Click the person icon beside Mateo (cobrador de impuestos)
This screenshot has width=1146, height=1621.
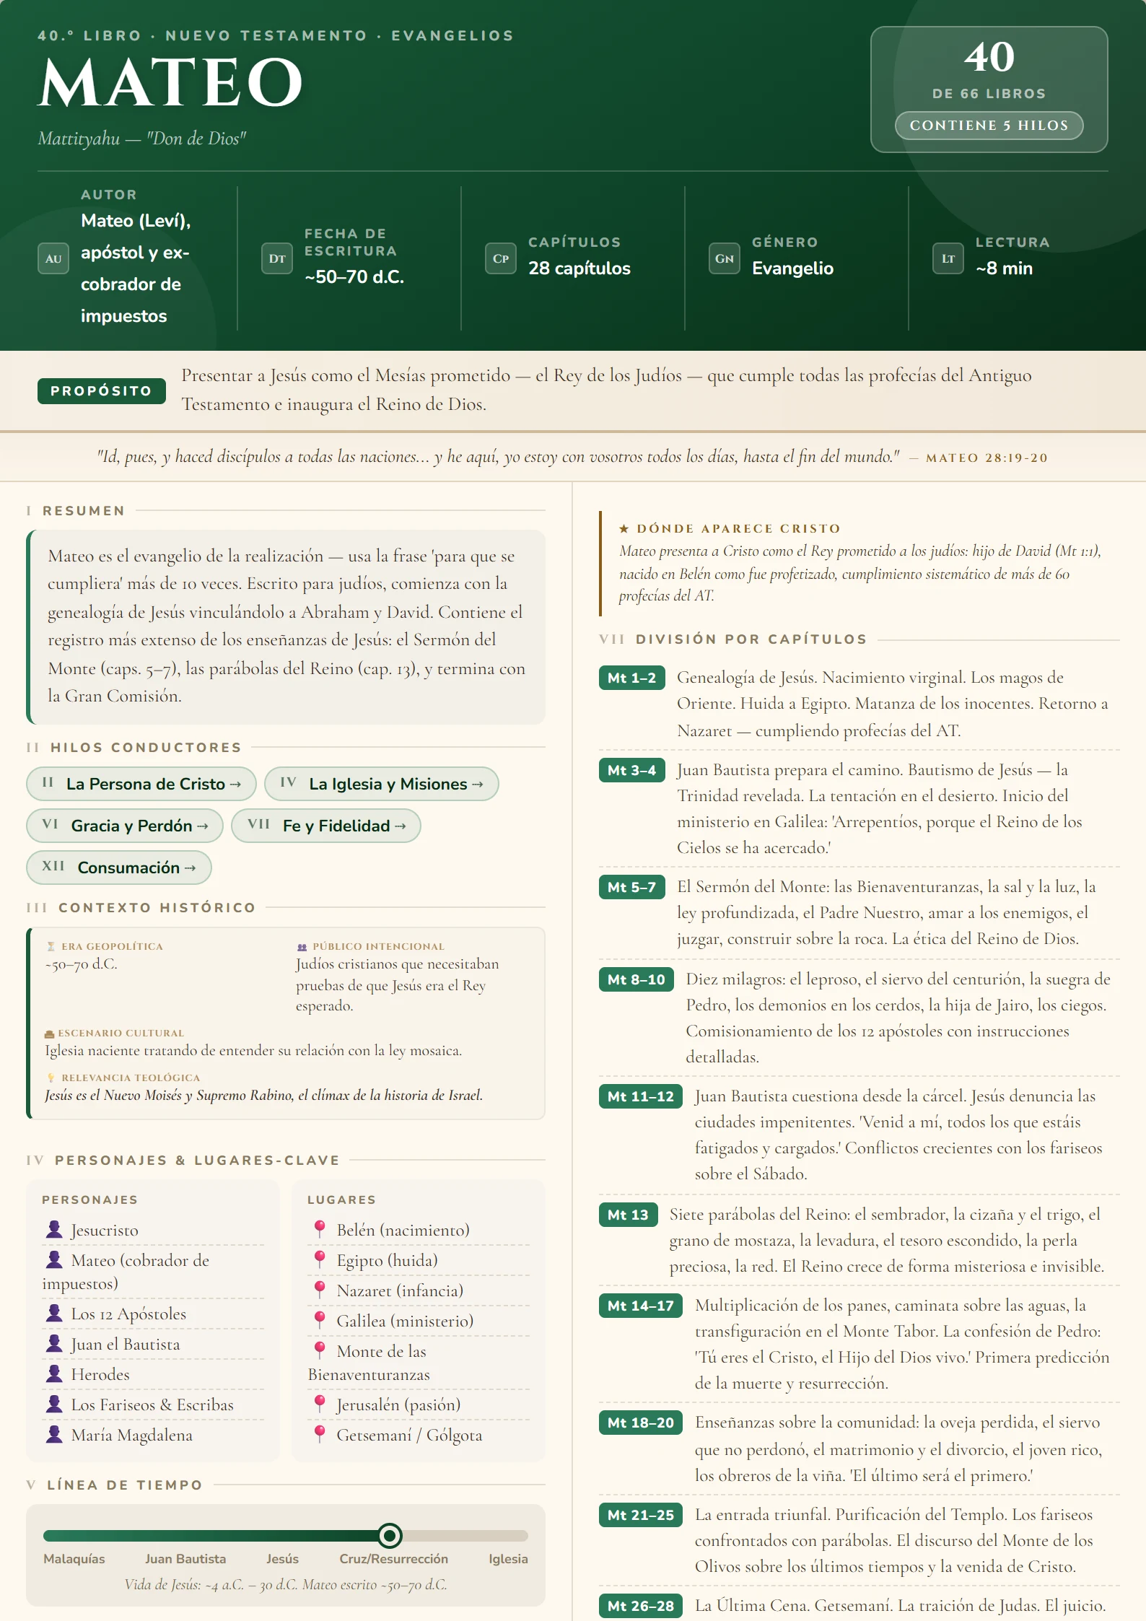click(x=54, y=1259)
